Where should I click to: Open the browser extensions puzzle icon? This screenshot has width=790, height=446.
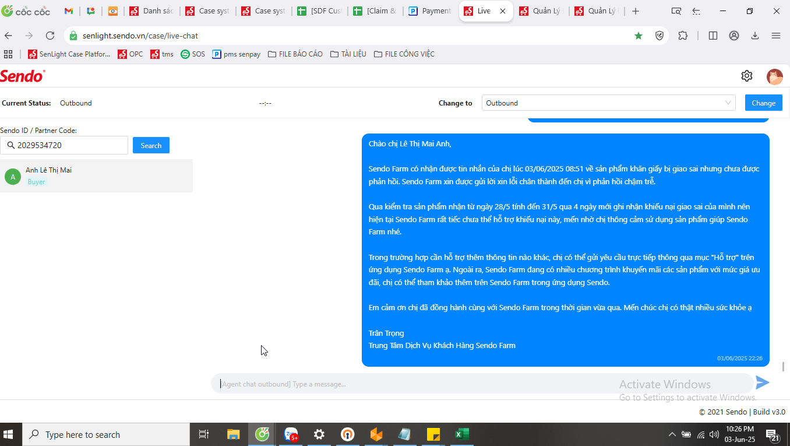pyautogui.click(x=683, y=36)
